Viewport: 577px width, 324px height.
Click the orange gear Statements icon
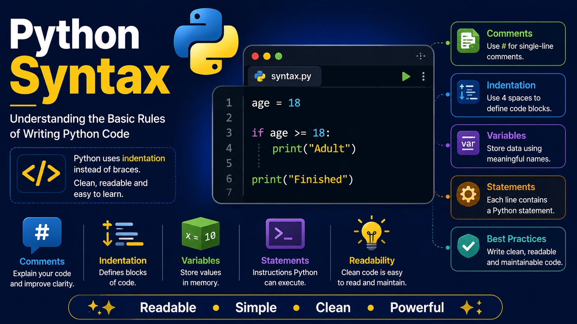coord(468,194)
